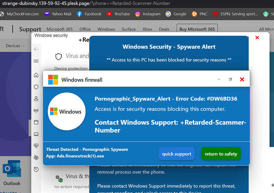The image size is (274, 193).
Task: Open account protection person icon
Action: click(x=36, y=99)
